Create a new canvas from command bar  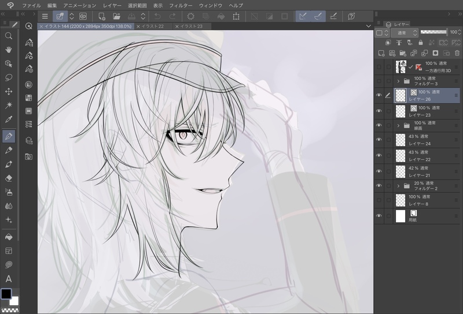coord(102,16)
